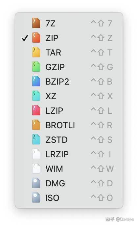Click the DMG disk image icon

(x=36, y=183)
